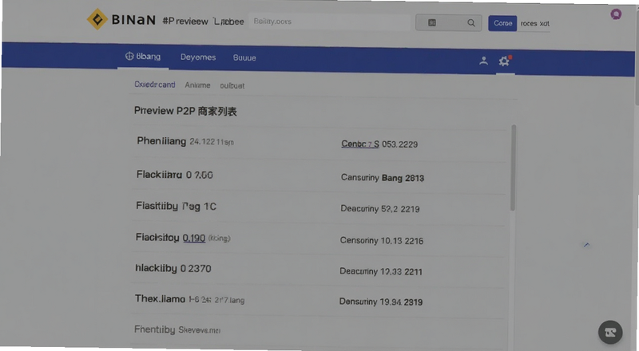Click the 'roces xot' link
This screenshot has height=351, width=639.
[534, 24]
